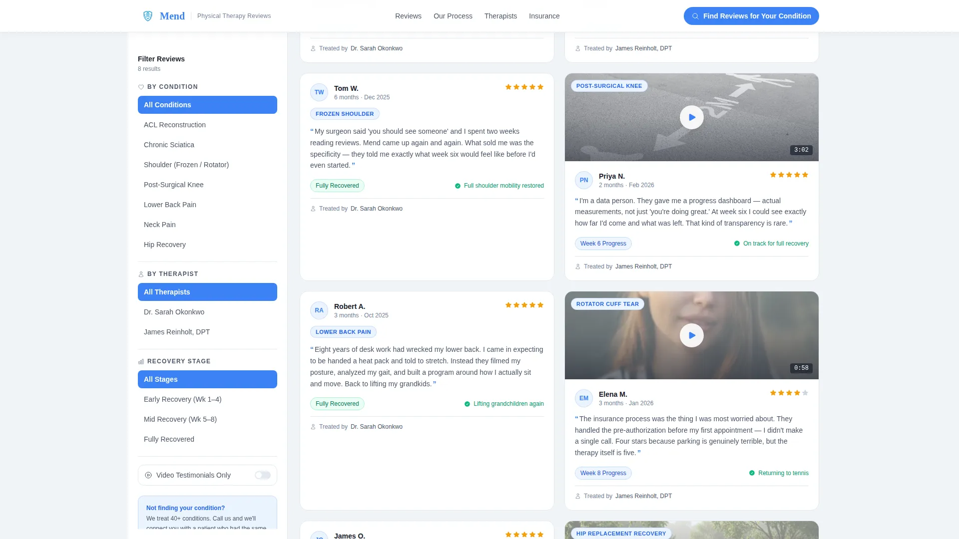Click the Mend shield logo icon
The width and height of the screenshot is (959, 539).
148,16
